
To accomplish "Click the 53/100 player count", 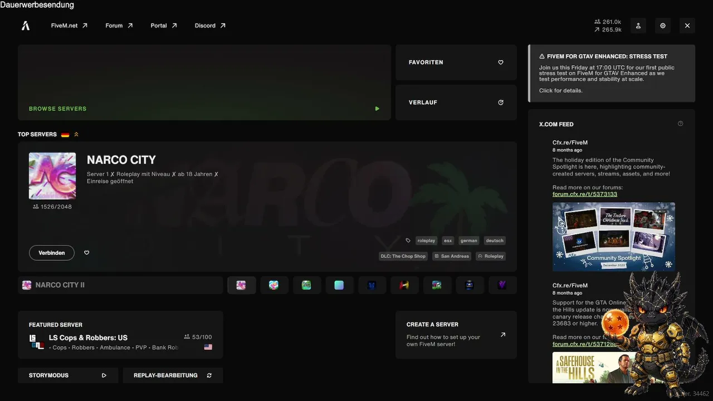I will [198, 337].
